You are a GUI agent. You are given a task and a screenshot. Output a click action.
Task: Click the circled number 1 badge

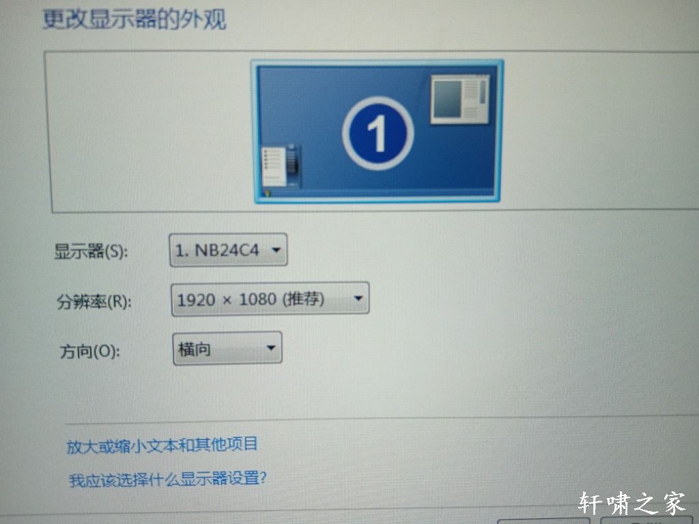[378, 133]
